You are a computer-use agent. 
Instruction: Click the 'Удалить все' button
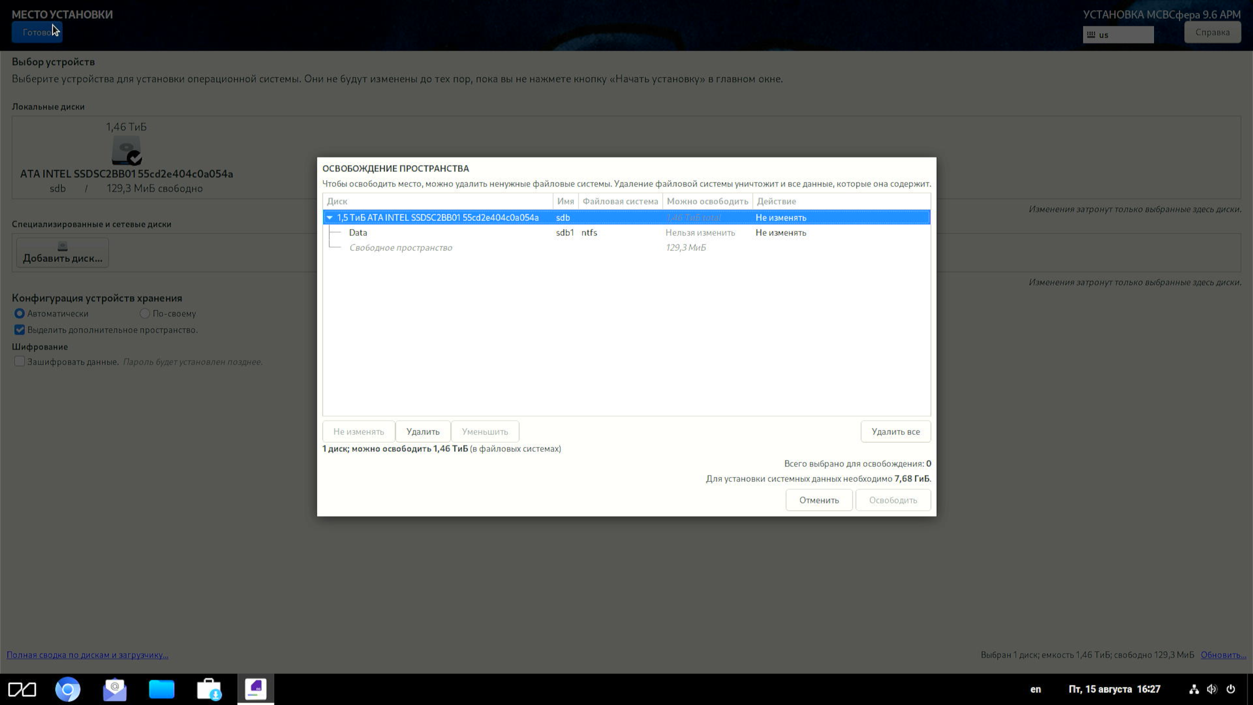tap(895, 431)
